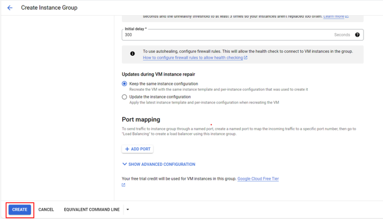Screen dimensions: 383x219
Task: Click into the Initial delay input field
Action: (224, 35)
